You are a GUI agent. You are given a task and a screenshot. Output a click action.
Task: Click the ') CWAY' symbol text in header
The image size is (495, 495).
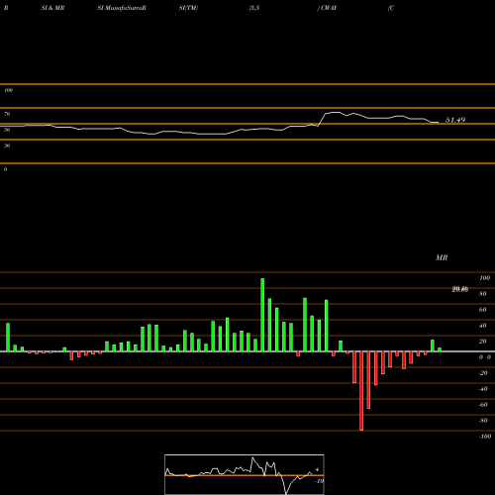327,8
